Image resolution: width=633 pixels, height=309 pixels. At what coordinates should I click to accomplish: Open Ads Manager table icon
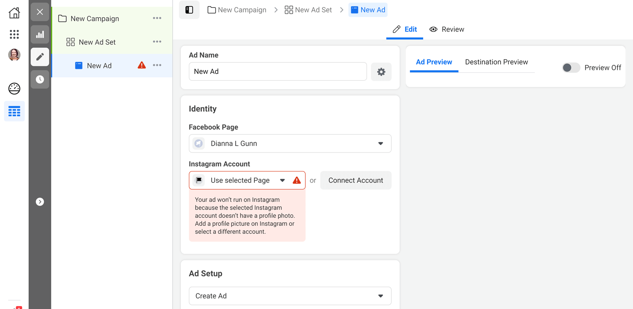pos(14,111)
